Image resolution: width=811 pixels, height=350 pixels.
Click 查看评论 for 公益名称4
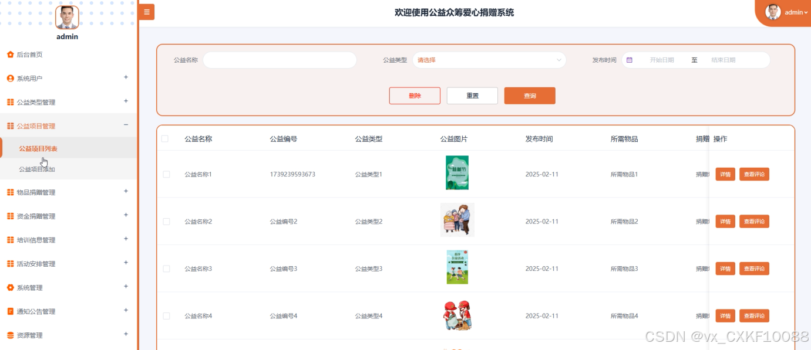pos(754,316)
